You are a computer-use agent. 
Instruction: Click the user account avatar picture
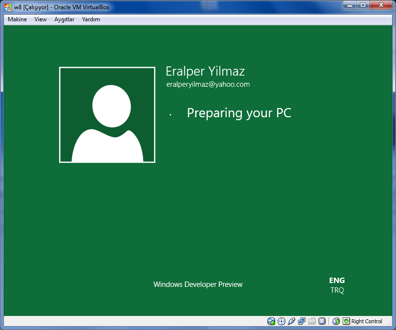tap(107, 115)
